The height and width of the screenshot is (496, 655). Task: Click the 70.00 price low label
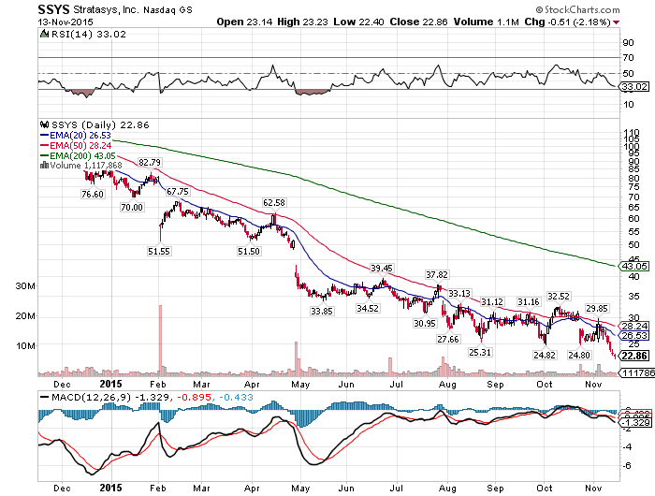click(x=132, y=207)
